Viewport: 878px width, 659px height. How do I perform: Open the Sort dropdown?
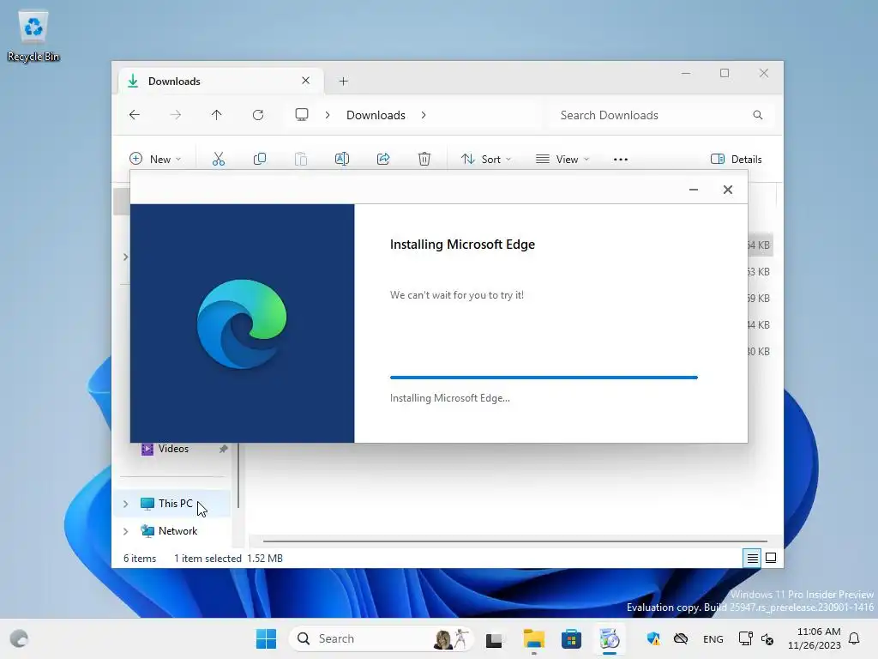point(486,159)
